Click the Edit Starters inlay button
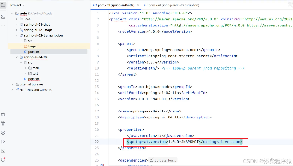 [163, 160]
